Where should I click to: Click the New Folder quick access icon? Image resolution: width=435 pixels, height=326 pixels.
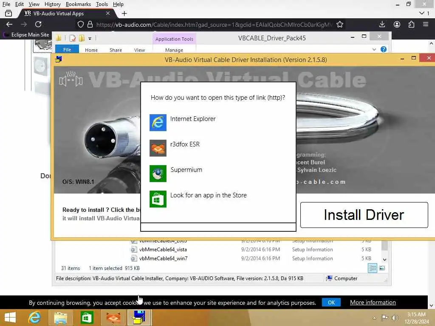coord(82,38)
